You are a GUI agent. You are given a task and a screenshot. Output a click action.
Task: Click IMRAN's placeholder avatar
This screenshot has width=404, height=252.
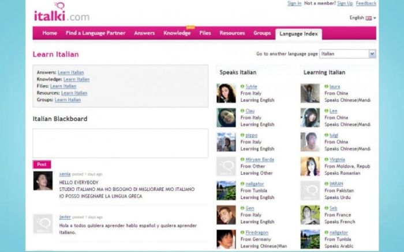(310, 190)
